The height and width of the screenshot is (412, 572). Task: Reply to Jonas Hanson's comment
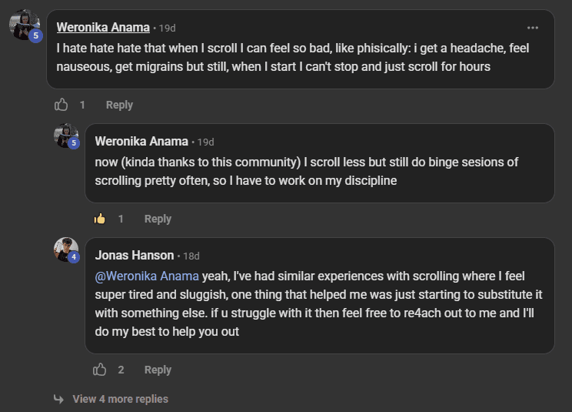pos(158,370)
